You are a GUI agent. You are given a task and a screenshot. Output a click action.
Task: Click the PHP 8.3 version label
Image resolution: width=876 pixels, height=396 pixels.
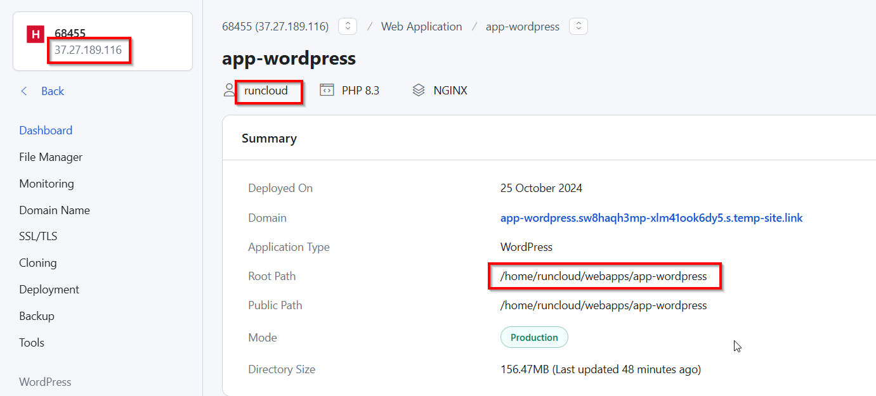pos(360,91)
